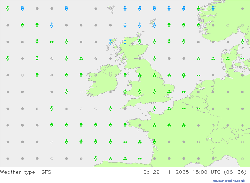The height and width of the screenshot is (183, 250).
Task: Click the open circle symbol over southwest Ireland
Action: 96,92
